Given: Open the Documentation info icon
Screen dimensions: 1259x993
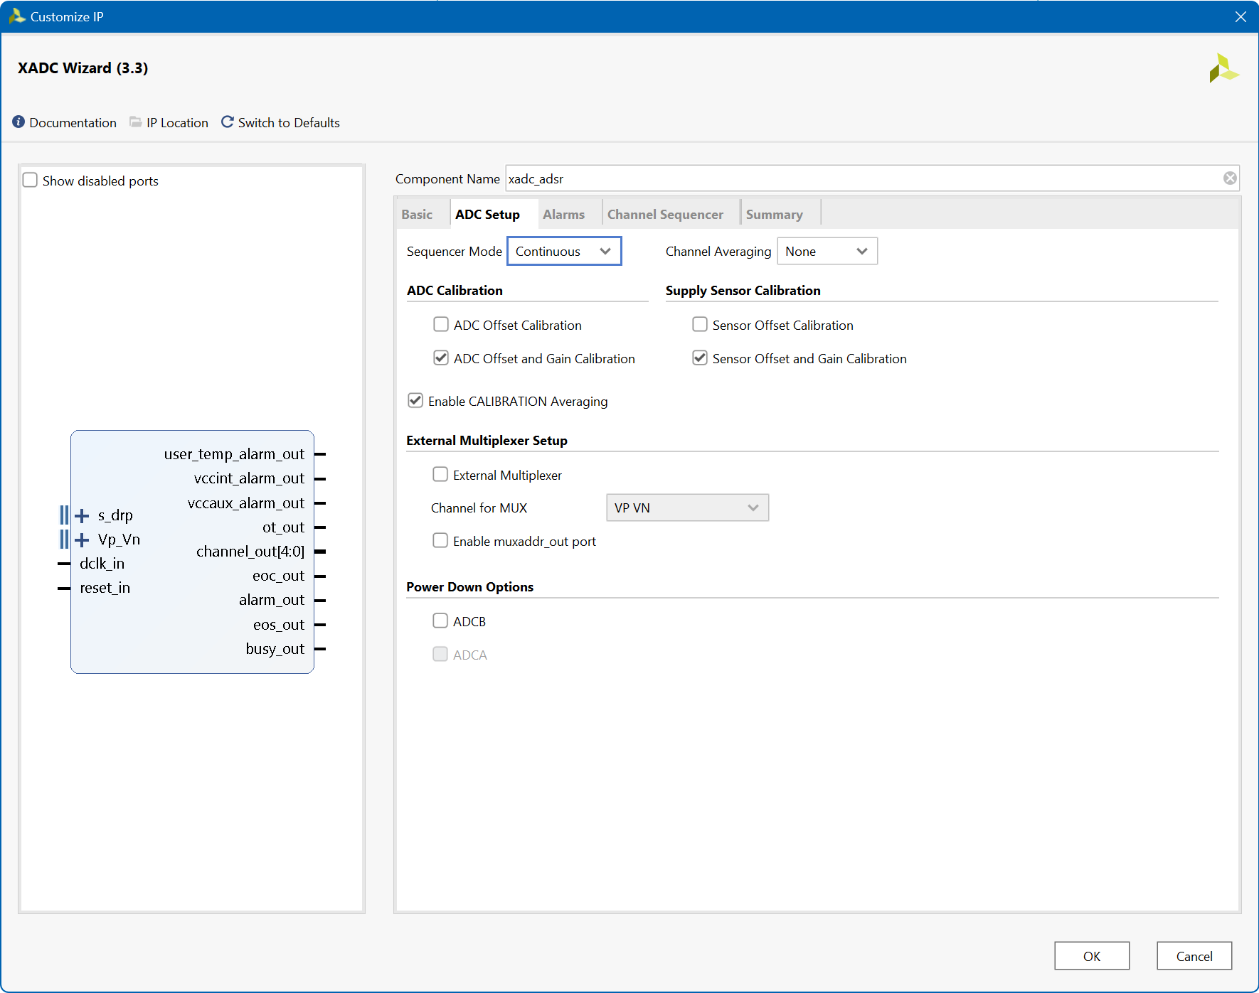Looking at the screenshot, I should (18, 122).
